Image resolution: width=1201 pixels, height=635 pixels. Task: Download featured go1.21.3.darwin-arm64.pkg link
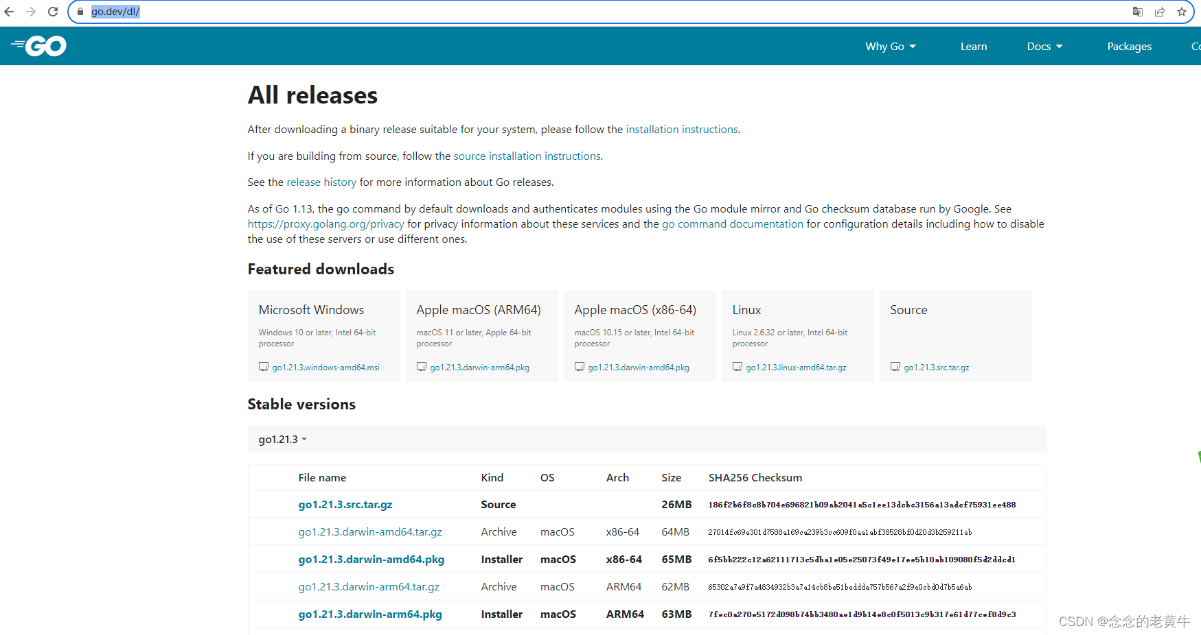click(480, 368)
